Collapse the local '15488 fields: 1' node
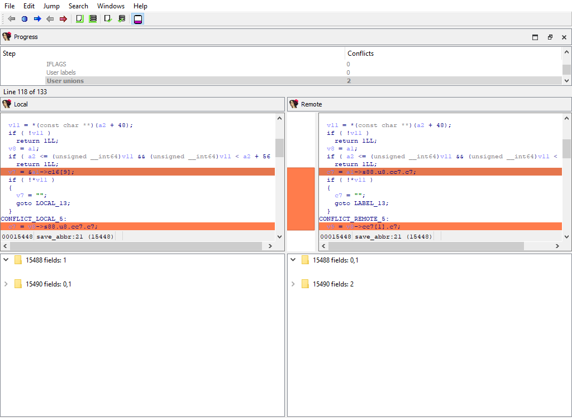 (6, 260)
